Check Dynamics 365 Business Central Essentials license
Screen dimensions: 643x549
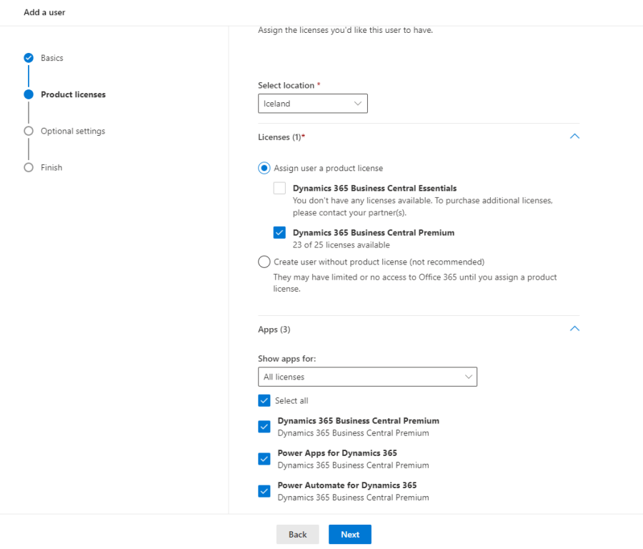point(279,188)
